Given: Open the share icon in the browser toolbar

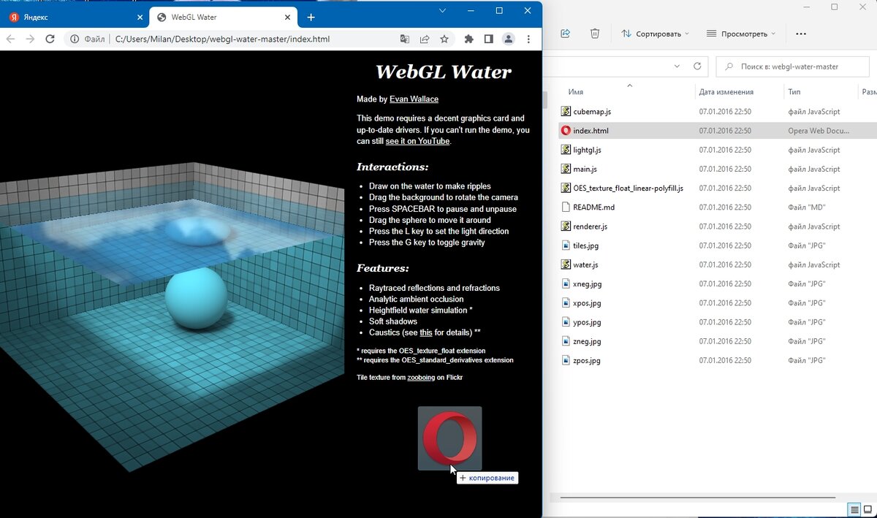Looking at the screenshot, I should [425, 39].
